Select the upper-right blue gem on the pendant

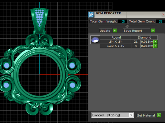click(72, 66)
